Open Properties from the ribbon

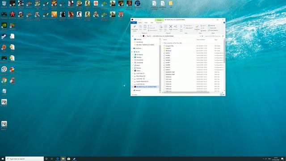coord(197,28)
